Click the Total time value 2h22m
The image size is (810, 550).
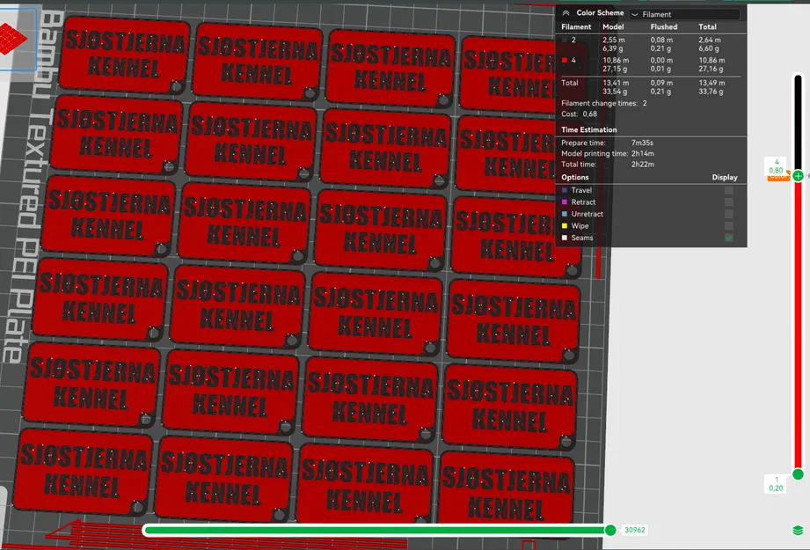click(643, 165)
